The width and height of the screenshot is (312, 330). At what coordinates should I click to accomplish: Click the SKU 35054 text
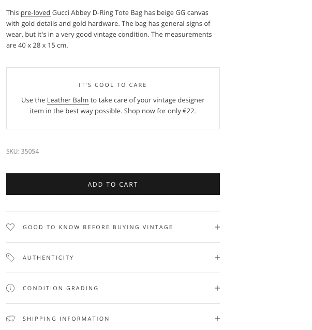point(23,152)
